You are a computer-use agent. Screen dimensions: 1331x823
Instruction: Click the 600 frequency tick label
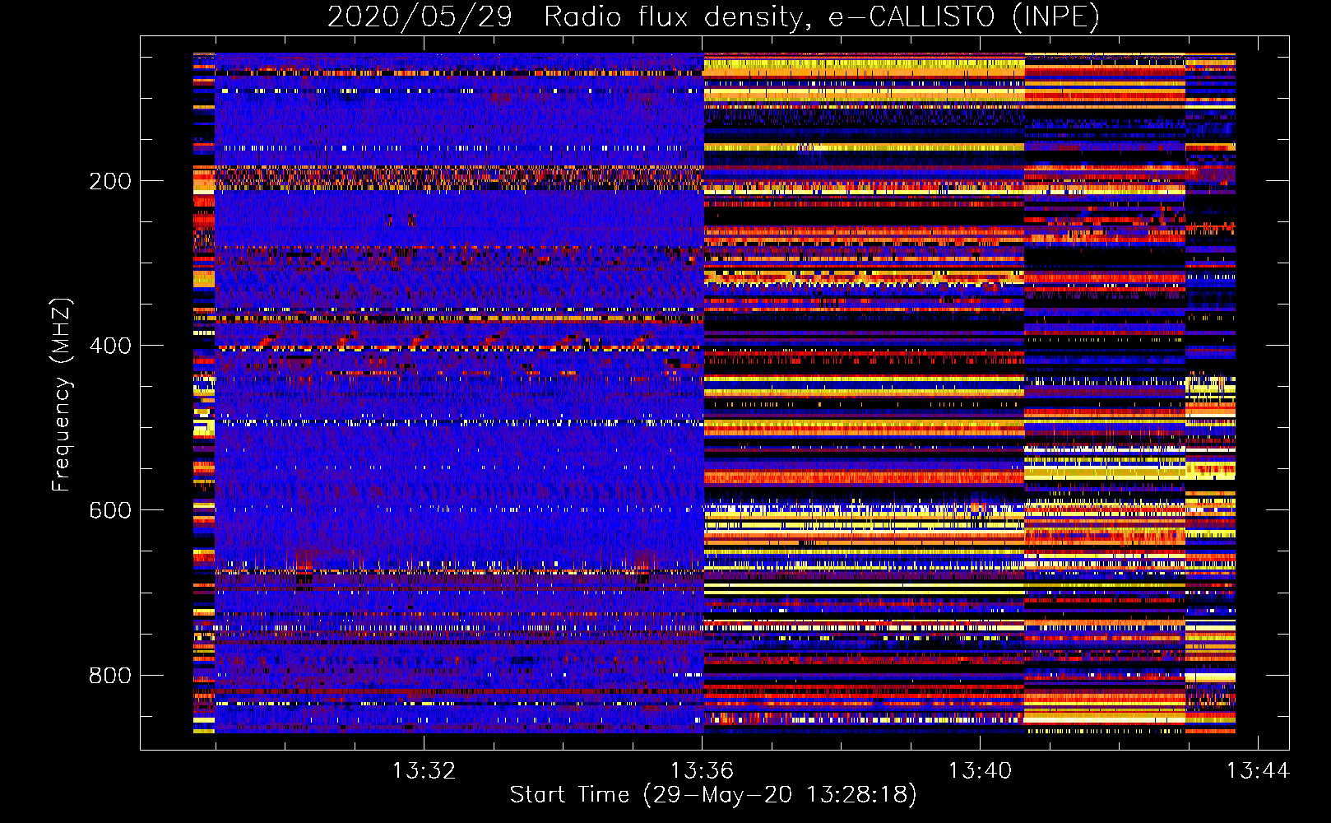[x=110, y=510]
